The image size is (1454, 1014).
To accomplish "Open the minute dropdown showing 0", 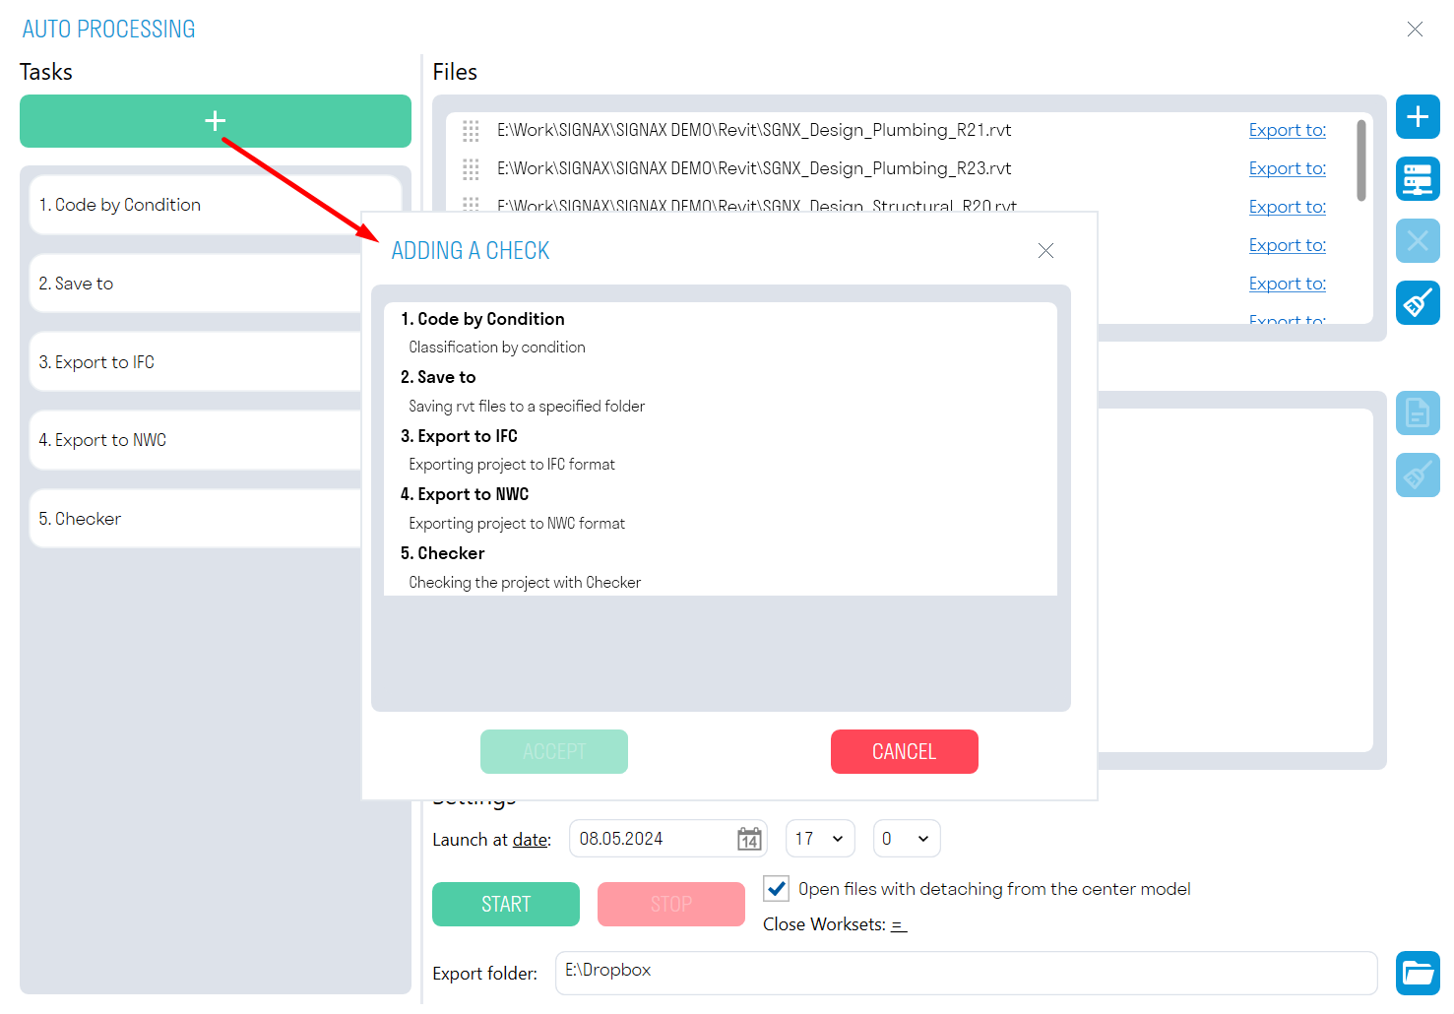I will (906, 839).
